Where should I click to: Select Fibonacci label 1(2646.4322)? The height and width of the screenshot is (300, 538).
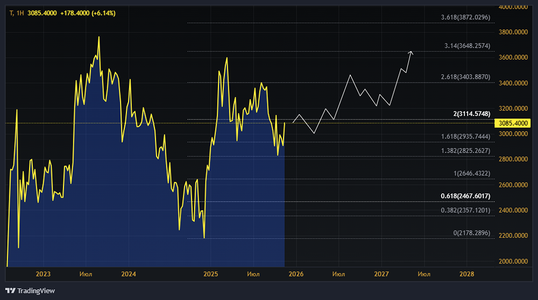click(472, 173)
